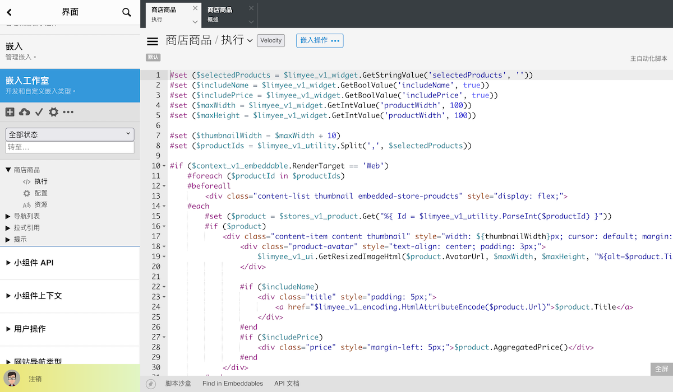Fold code block at line 22
This screenshot has height=392, width=673.
click(164, 287)
